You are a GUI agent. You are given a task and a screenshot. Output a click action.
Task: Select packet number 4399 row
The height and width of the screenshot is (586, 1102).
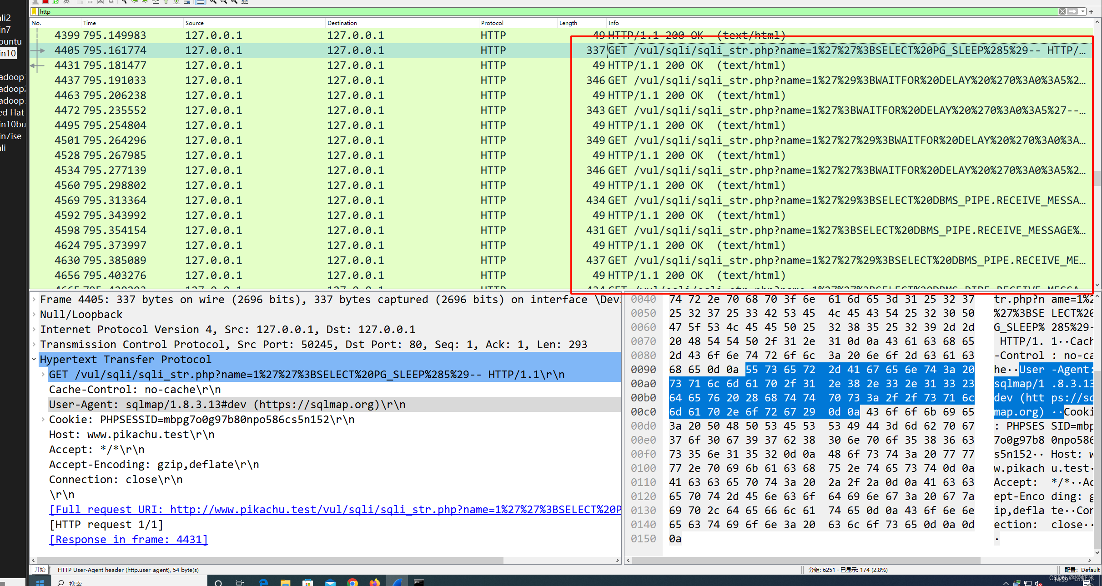(561, 35)
